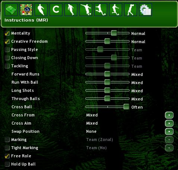
Task: Click the Closing Down slider handle
Action: 114,58
